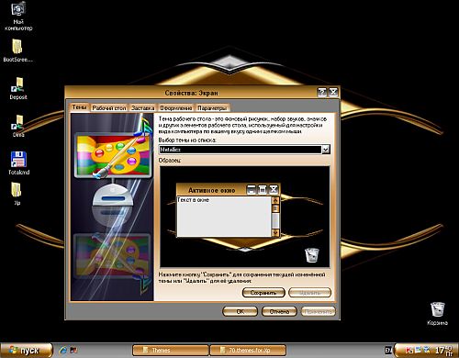Viewport: 459px width, 358px height.
Task: Expand the theme selection dropdown
Action: (x=326, y=150)
